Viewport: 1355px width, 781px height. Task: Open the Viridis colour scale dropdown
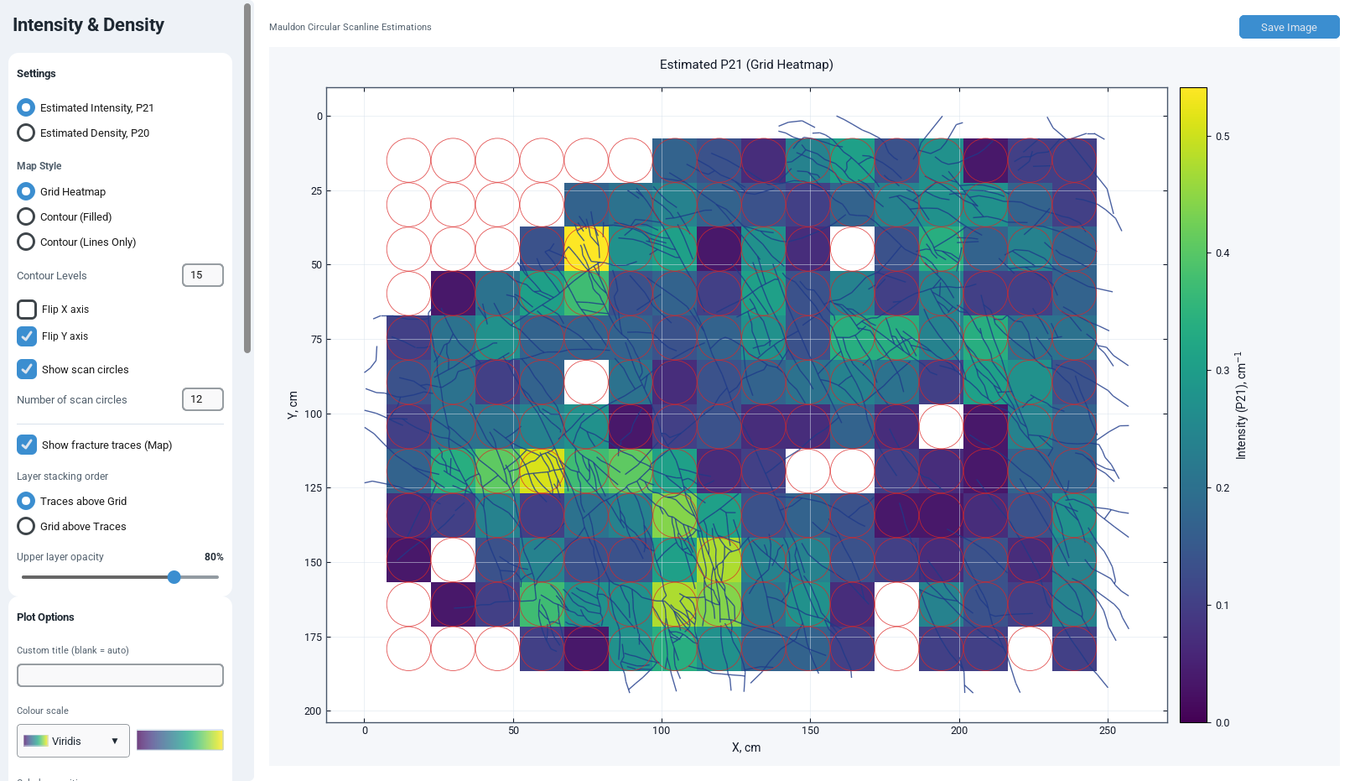pos(73,741)
